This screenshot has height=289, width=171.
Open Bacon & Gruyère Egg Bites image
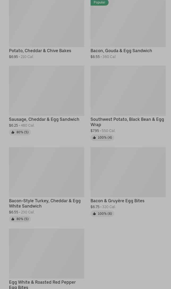[128, 172]
